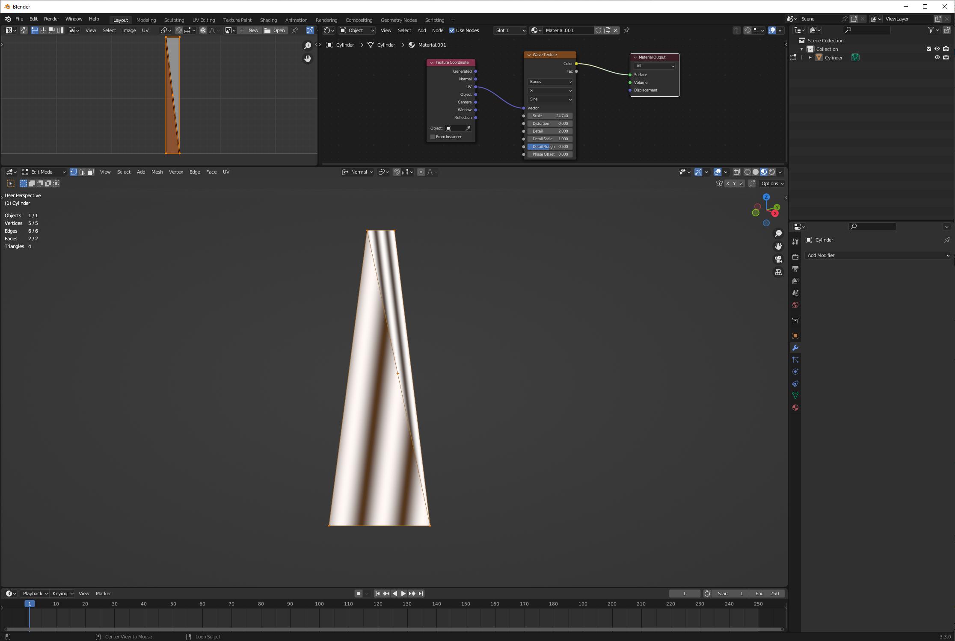Screen dimensions: 955x641
Task: Toggle Collection exclude checkbox in outliner
Action: click(x=929, y=49)
